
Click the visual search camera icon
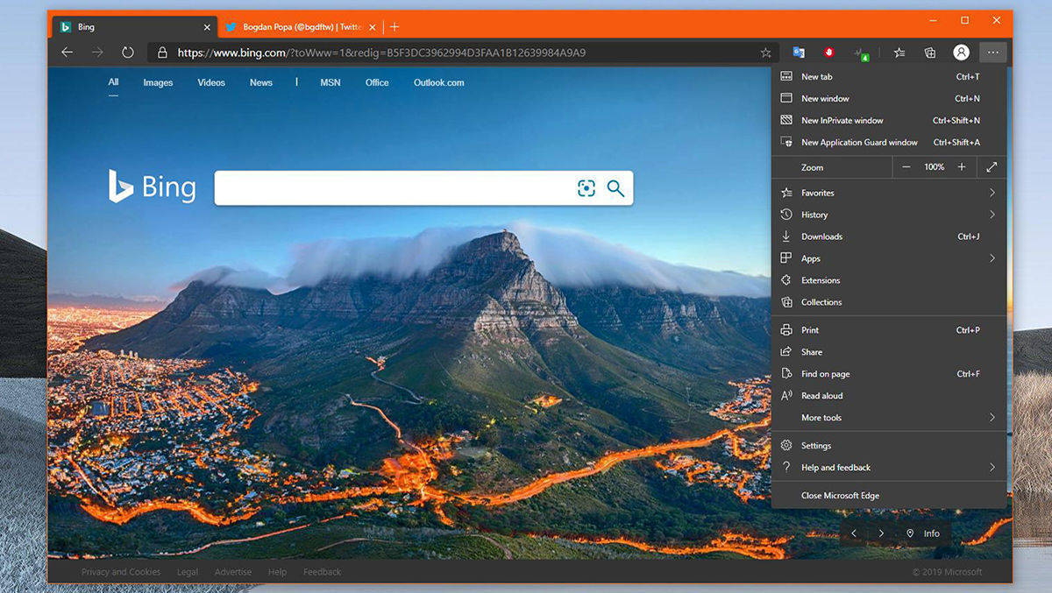(586, 188)
